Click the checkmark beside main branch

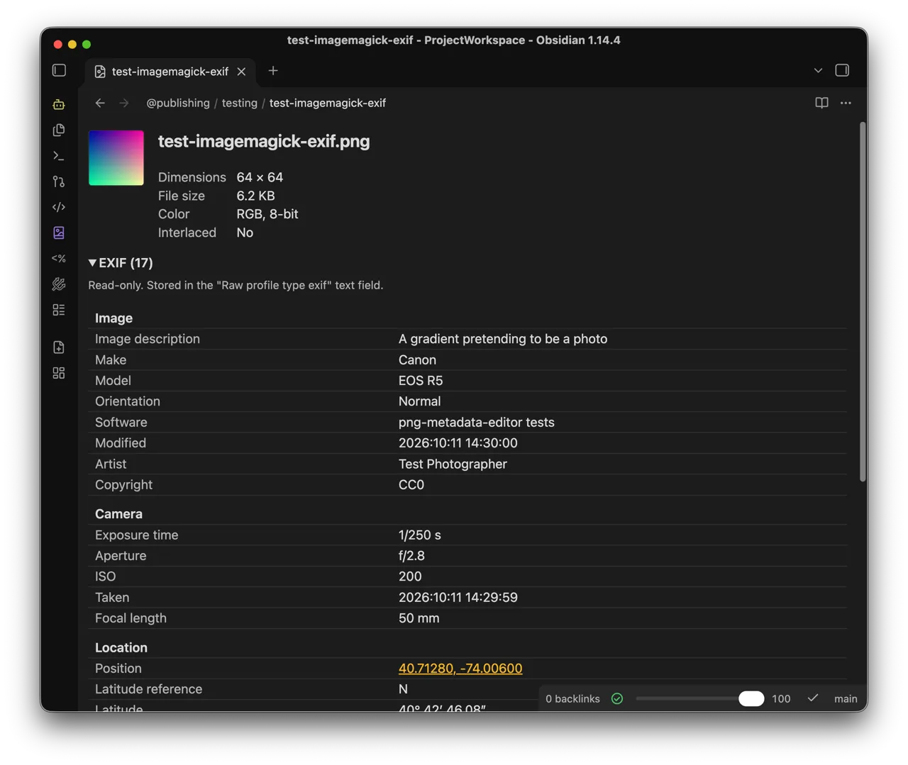point(813,698)
